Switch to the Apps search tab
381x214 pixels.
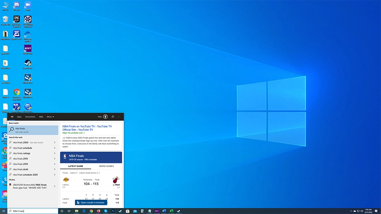point(19,117)
